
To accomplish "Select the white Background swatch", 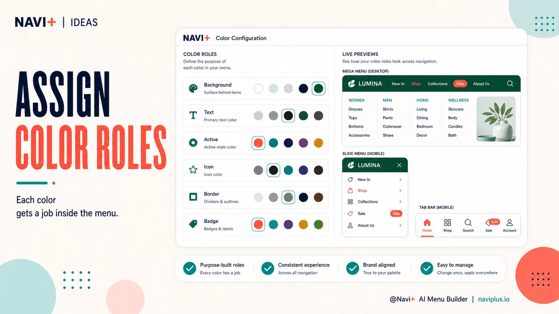I will click(x=259, y=89).
